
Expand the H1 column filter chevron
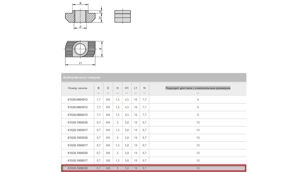coord(127,93)
